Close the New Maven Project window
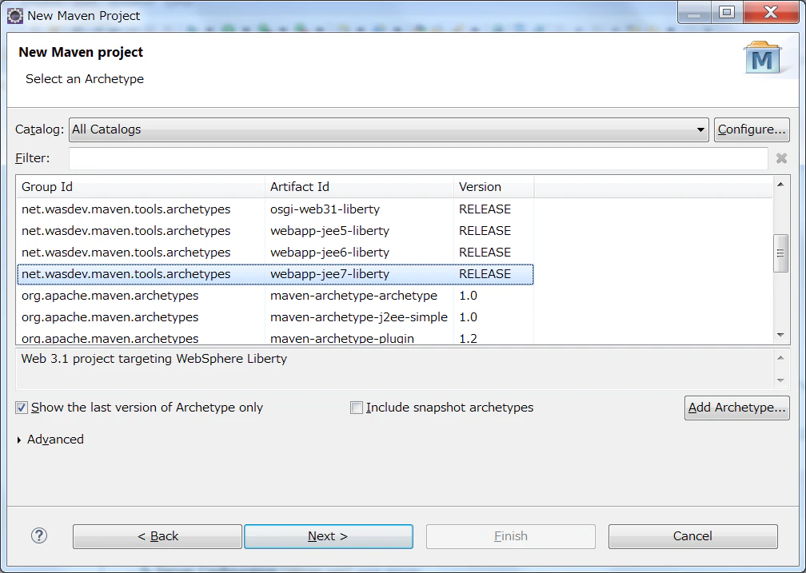The height and width of the screenshot is (573, 806). pos(770,12)
